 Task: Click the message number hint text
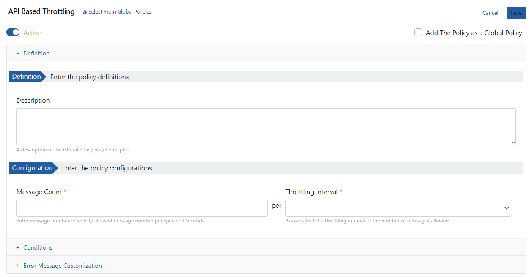click(111, 221)
